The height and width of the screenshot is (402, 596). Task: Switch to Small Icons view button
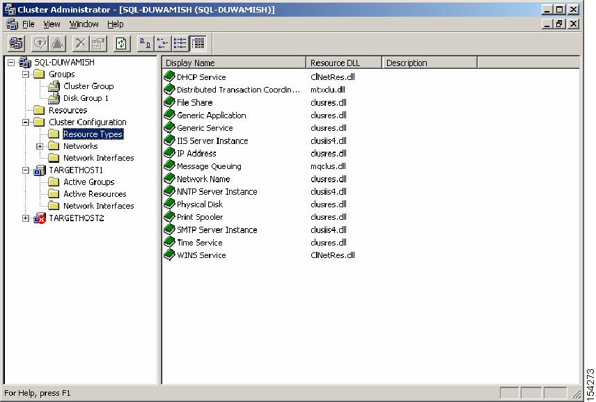point(163,43)
